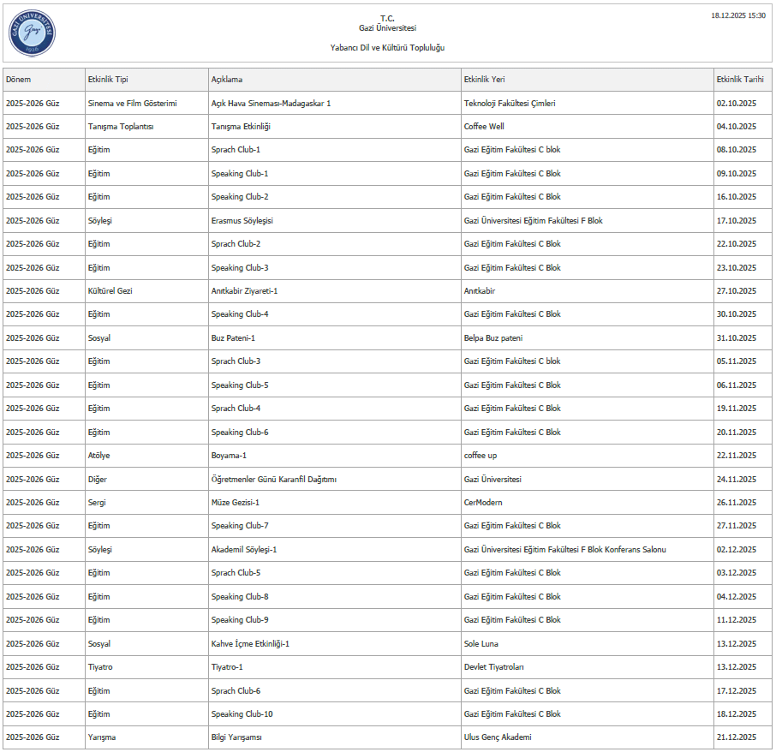Select the Etkinlik Tarihi column header

point(739,80)
